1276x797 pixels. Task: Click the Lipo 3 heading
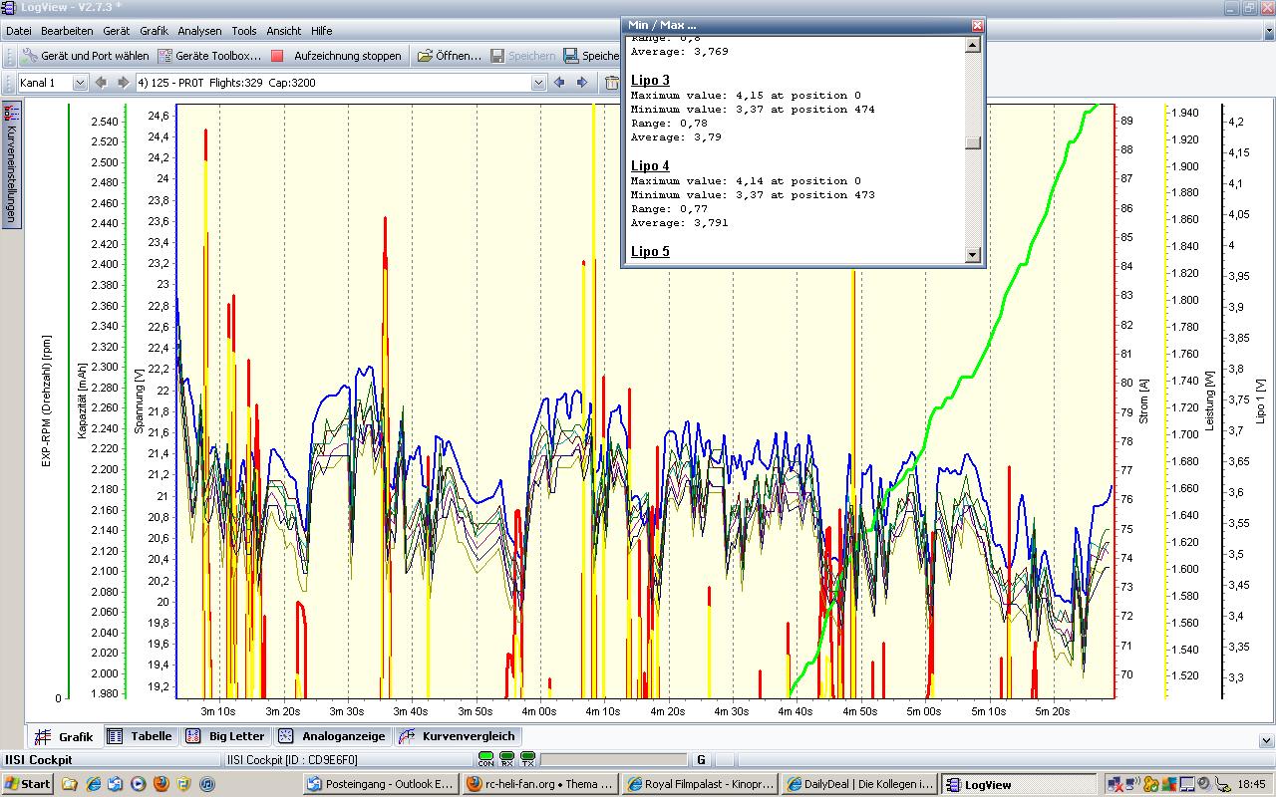tap(650, 80)
